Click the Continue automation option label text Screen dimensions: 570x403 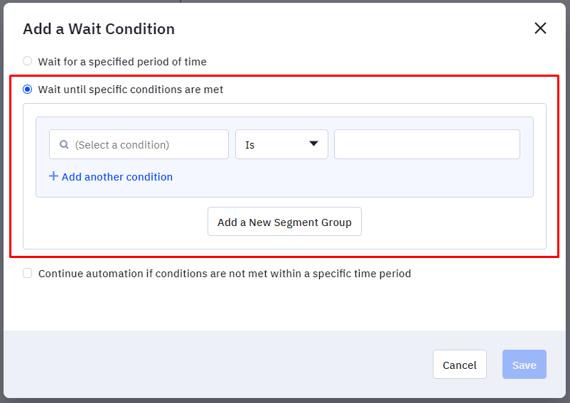point(225,273)
